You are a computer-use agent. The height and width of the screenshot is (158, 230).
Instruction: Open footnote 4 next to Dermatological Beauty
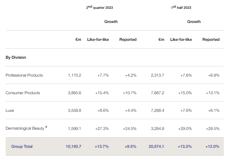click(x=46, y=127)
